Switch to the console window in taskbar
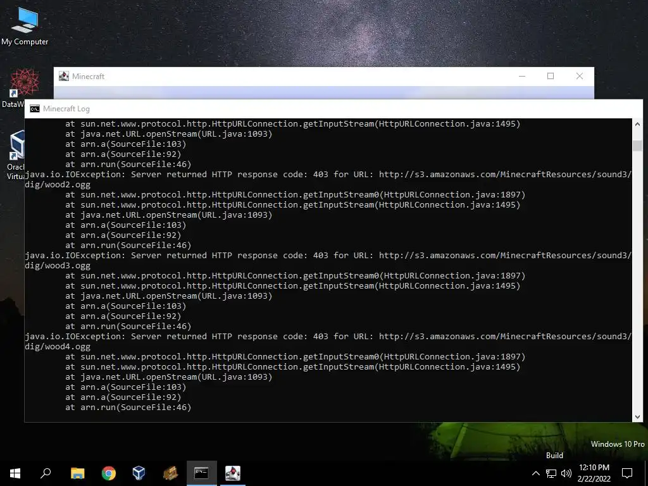Image resolution: width=648 pixels, height=486 pixels. [x=201, y=473]
